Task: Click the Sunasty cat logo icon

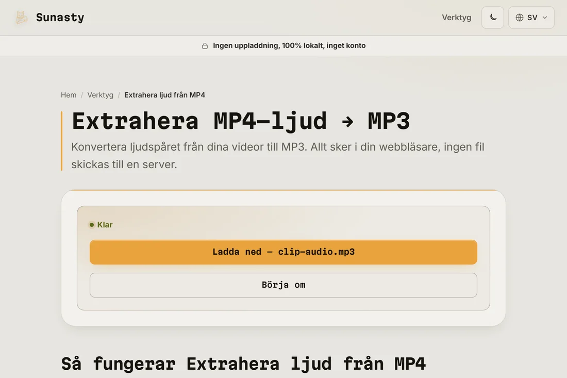Action: 21,18
